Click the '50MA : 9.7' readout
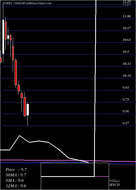The image size is (136, 190). [16, 175]
